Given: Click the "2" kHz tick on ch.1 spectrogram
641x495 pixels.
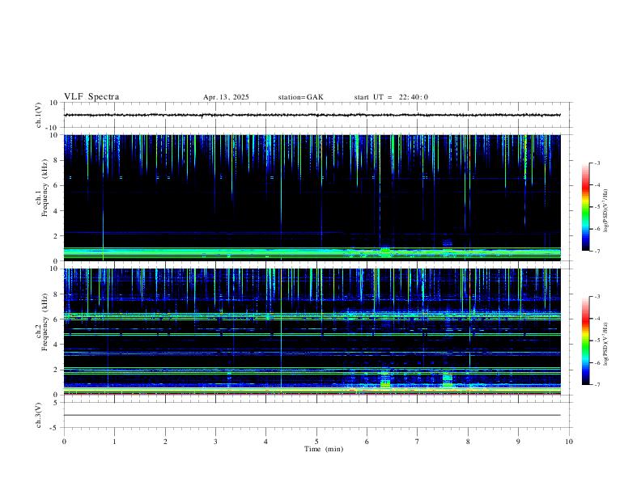Looking at the screenshot, I should (x=56, y=236).
